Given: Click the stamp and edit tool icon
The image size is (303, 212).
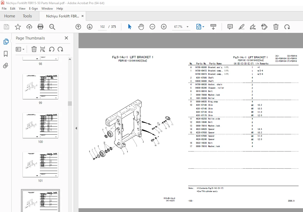Looking at the screenshot, I should point(264,27).
